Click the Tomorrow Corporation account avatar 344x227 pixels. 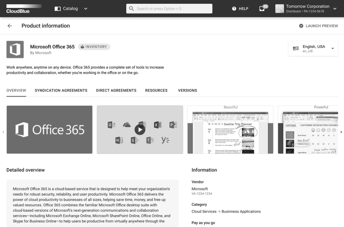coord(279,9)
